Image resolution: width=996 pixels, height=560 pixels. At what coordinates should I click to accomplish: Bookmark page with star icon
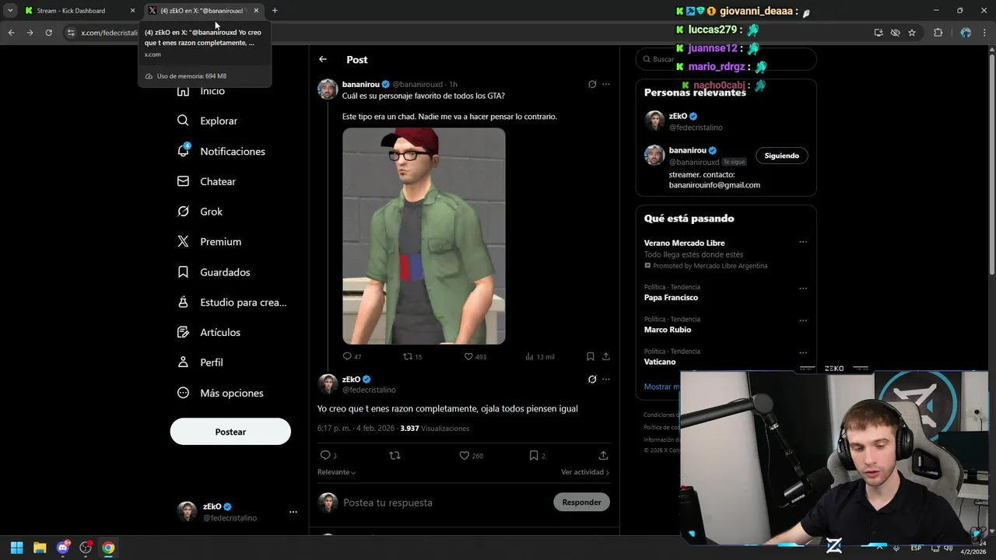tap(912, 33)
